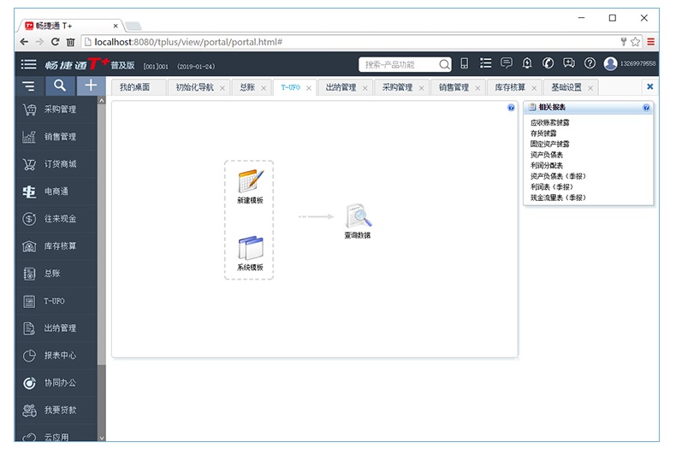Open the 系统模板 icon
676x466 pixels.
pos(250,249)
